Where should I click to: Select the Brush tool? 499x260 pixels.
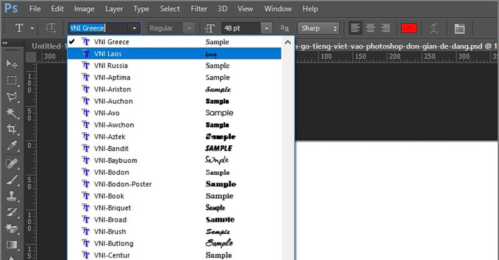coord(12,180)
